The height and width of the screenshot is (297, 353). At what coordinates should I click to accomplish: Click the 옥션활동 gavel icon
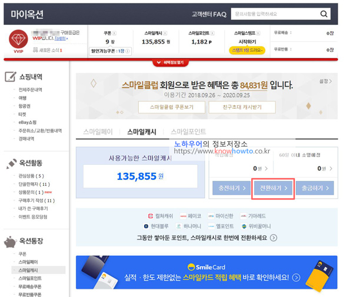click(11, 163)
